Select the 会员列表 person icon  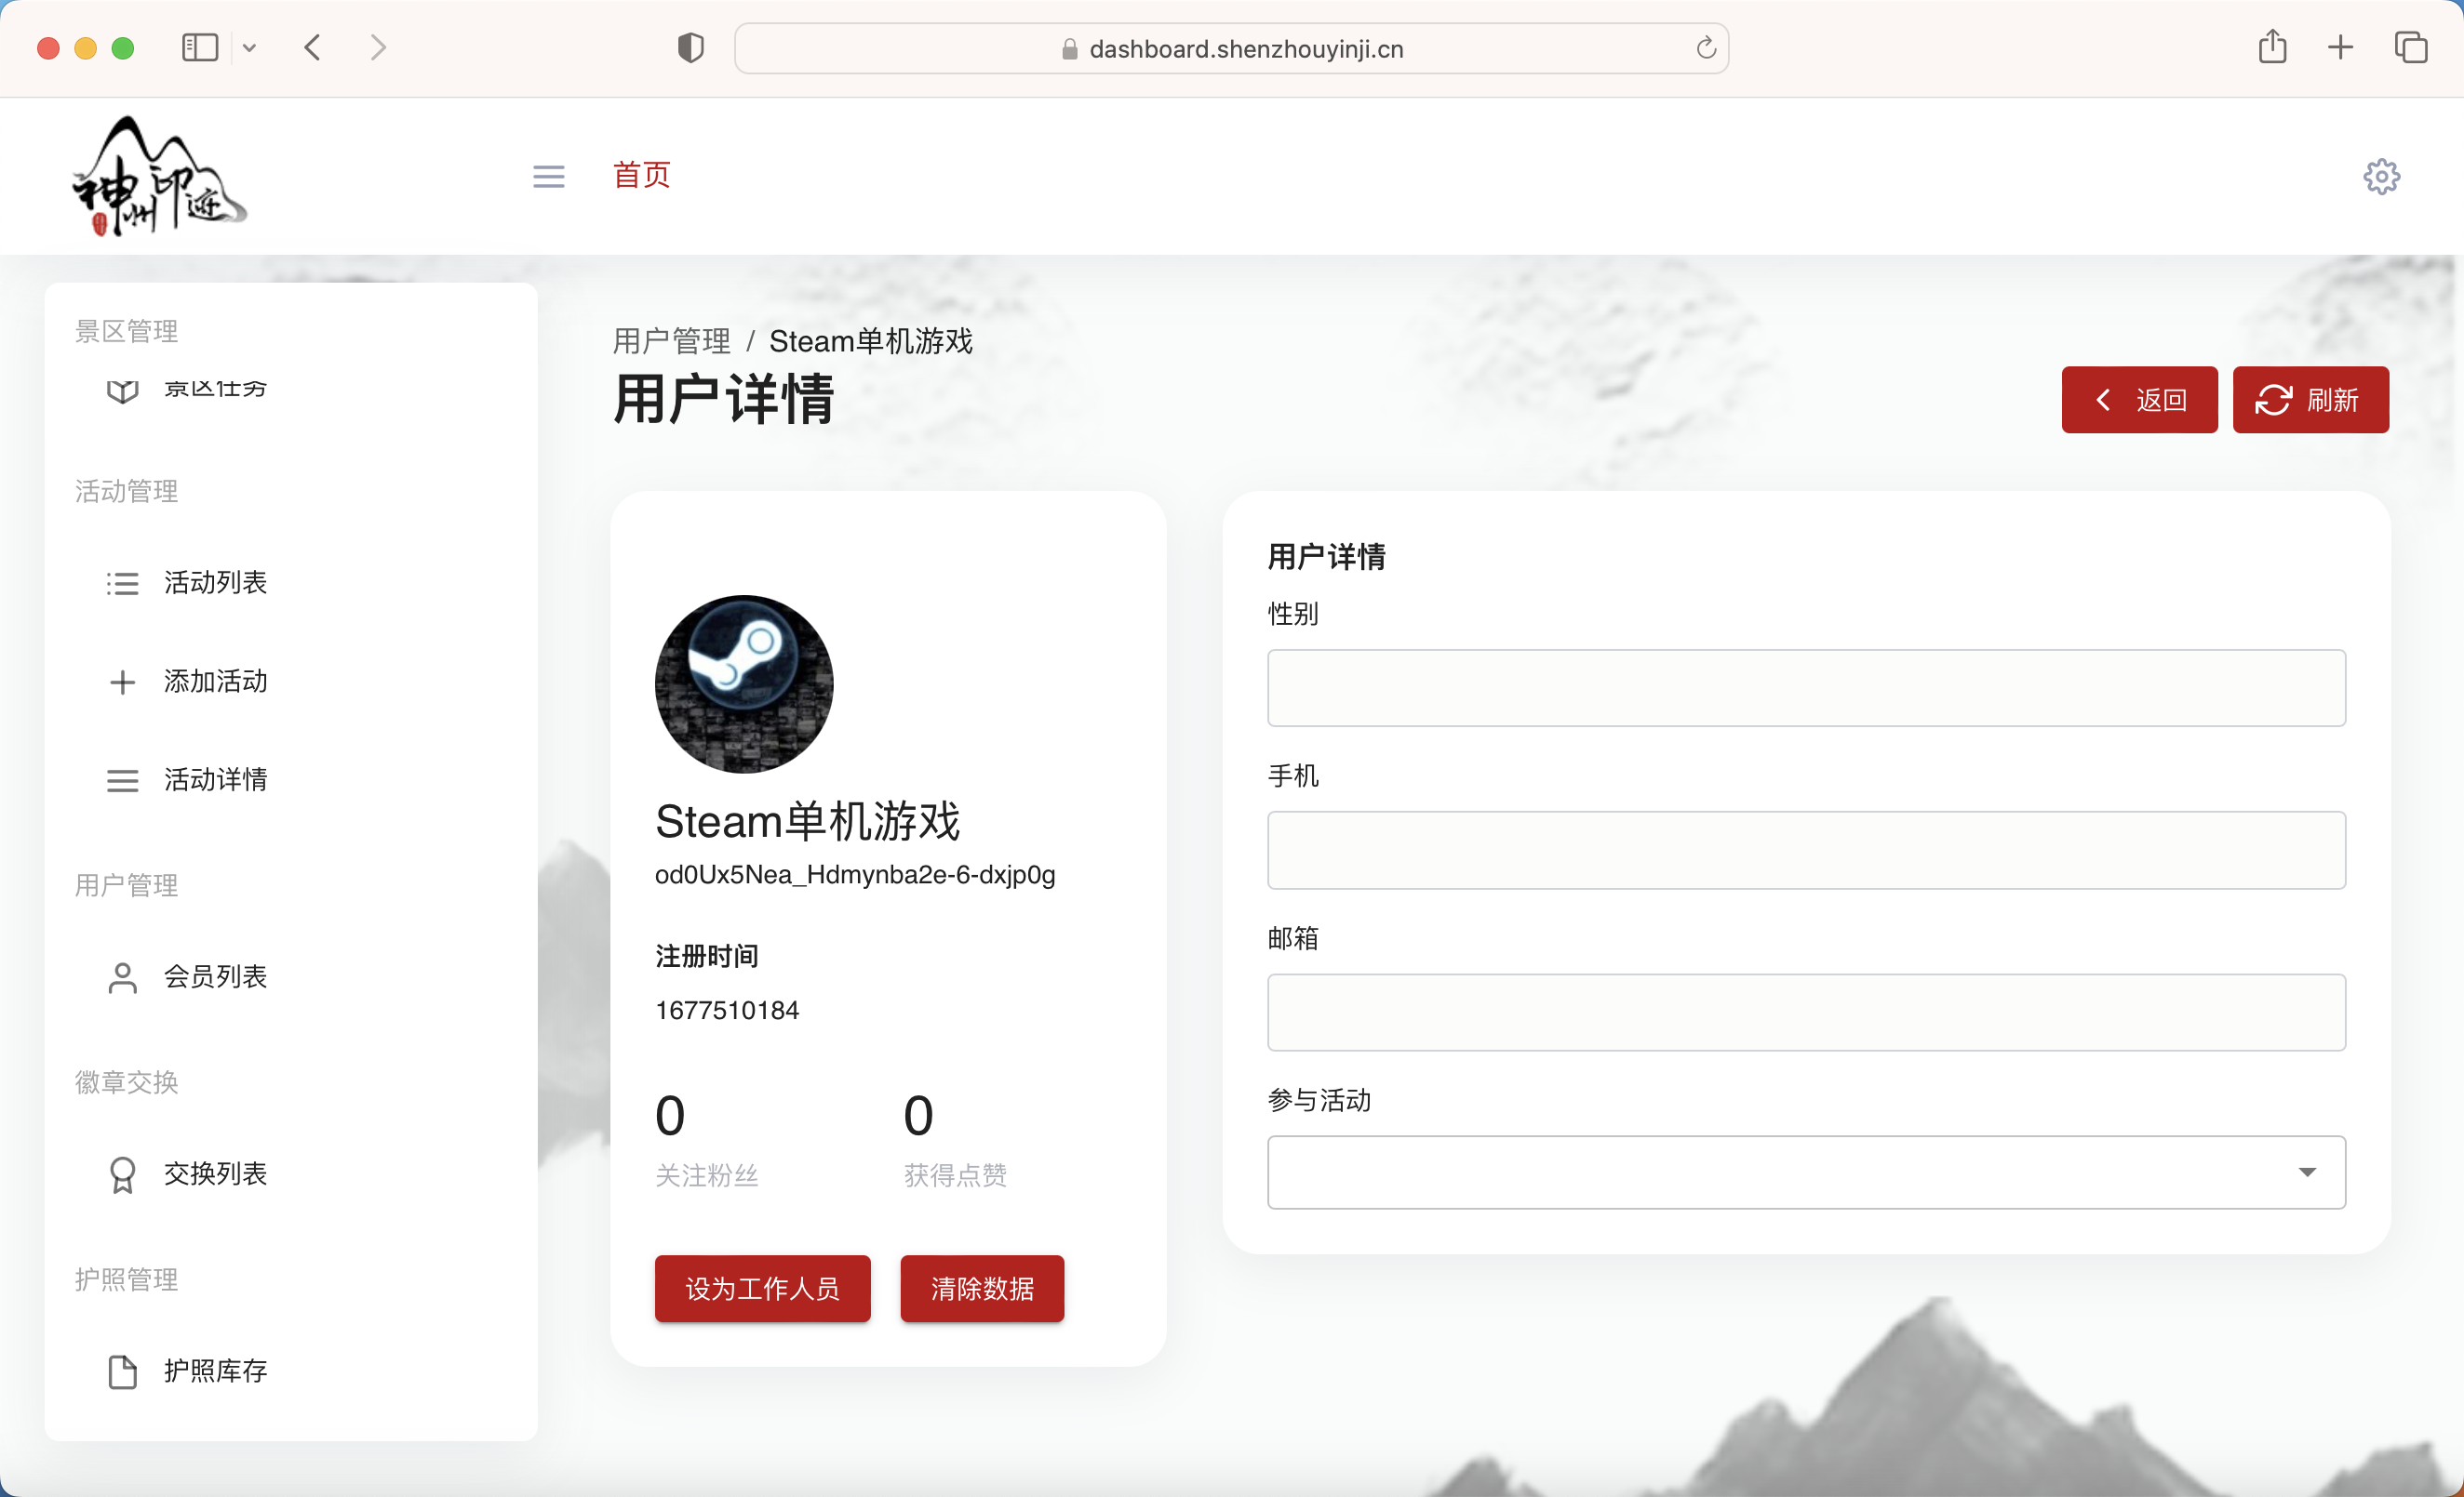pyautogui.click(x=122, y=978)
